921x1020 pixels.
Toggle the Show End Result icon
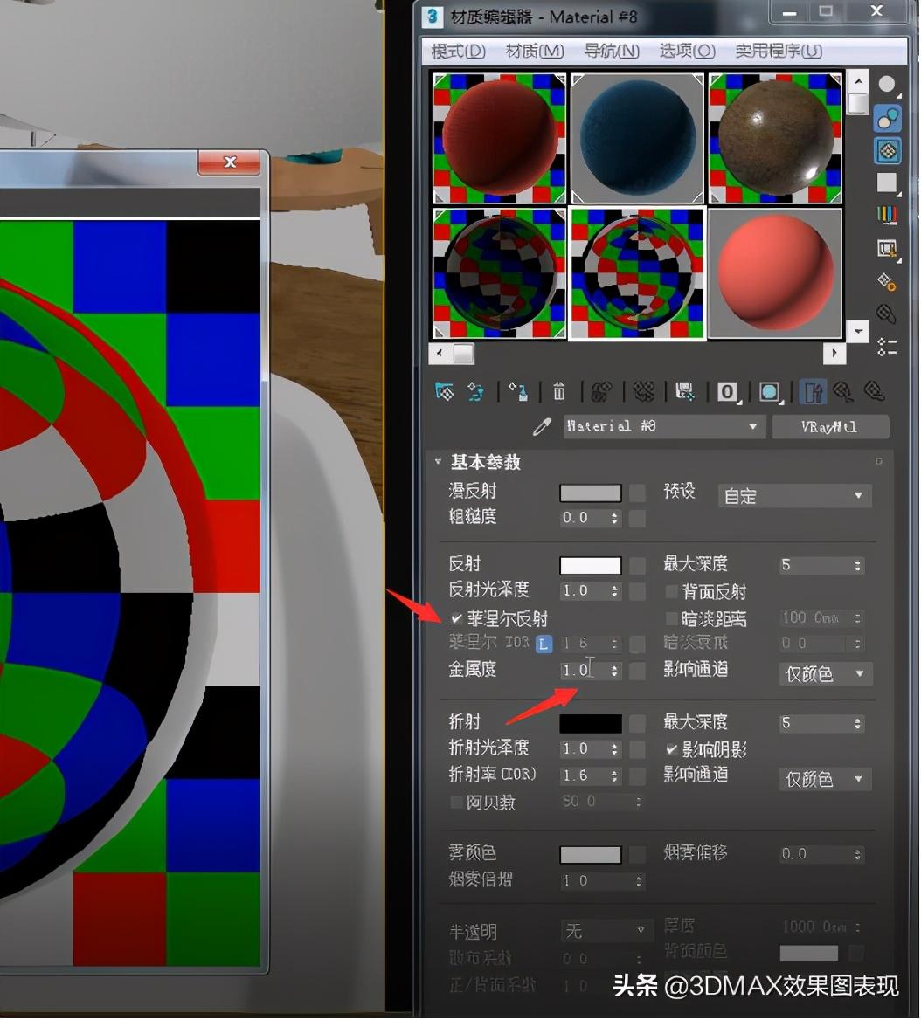pos(813,392)
